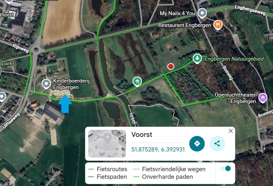The height and width of the screenshot is (186, 273).
Task: Open the Voorst place thumbnail image
Action: 107,144
